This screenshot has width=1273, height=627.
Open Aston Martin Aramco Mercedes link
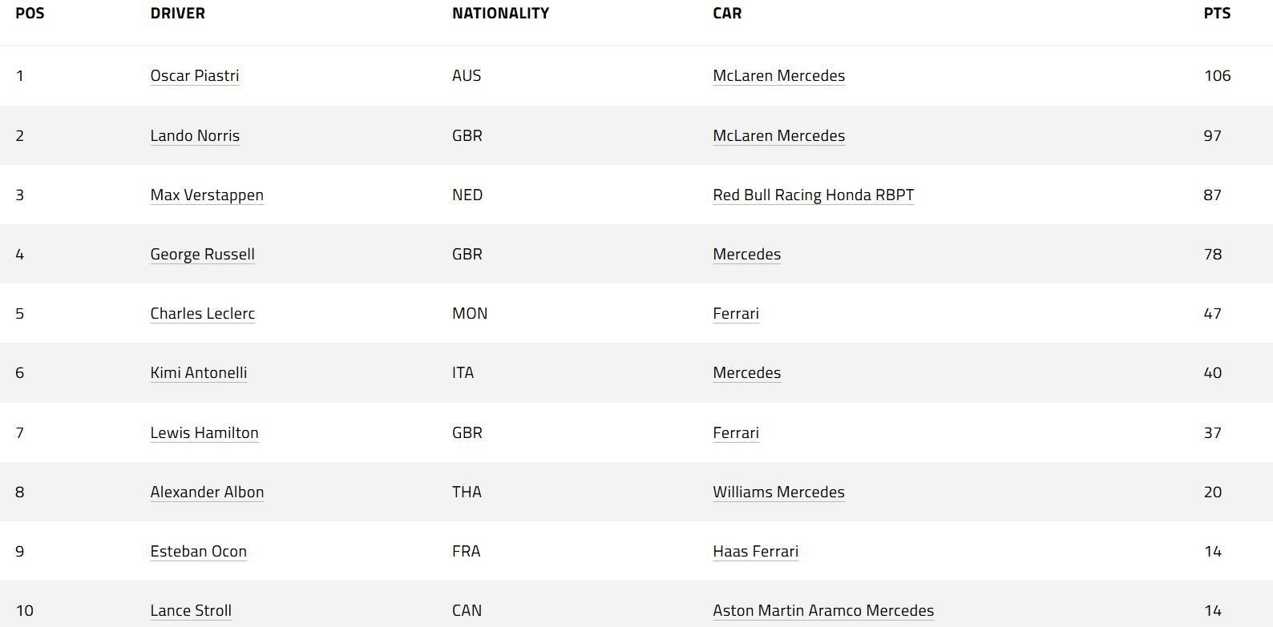[823, 610]
